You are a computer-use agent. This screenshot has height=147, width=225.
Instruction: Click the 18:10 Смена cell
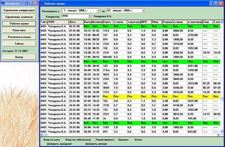(x=207, y=53)
